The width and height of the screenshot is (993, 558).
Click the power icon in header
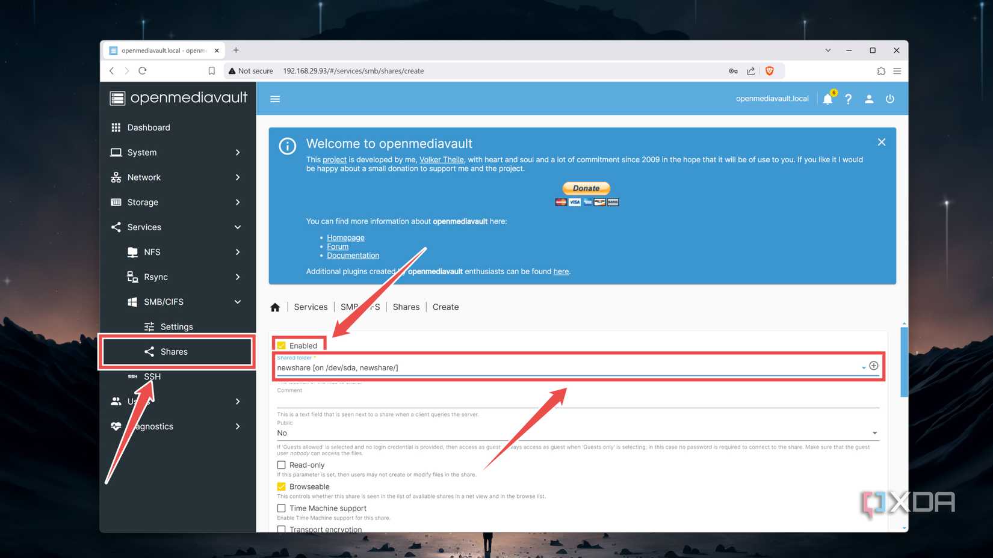(x=890, y=99)
